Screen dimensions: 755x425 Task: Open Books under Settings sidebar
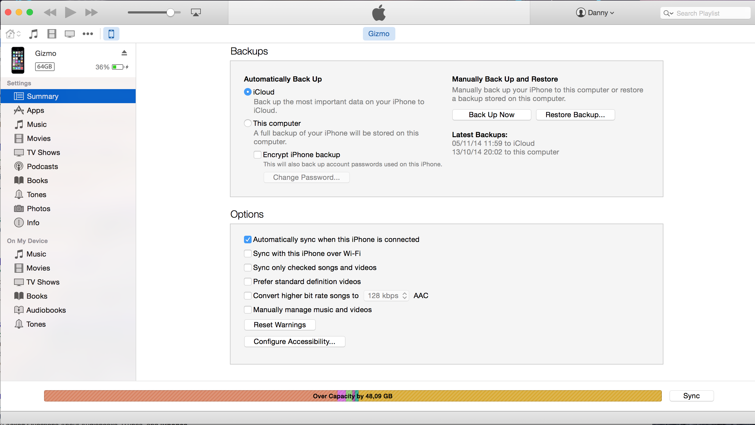[x=68, y=180]
